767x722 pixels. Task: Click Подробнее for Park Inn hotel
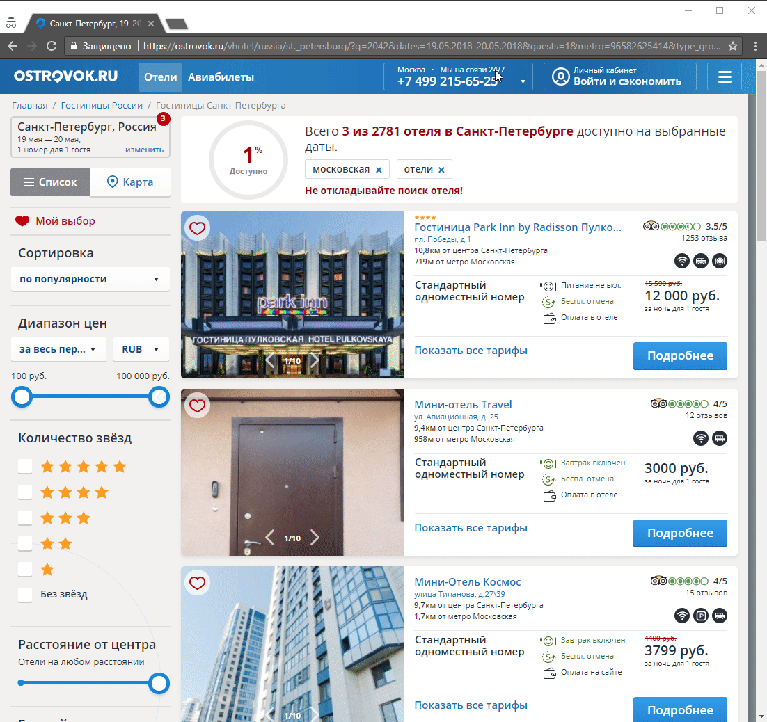(680, 356)
